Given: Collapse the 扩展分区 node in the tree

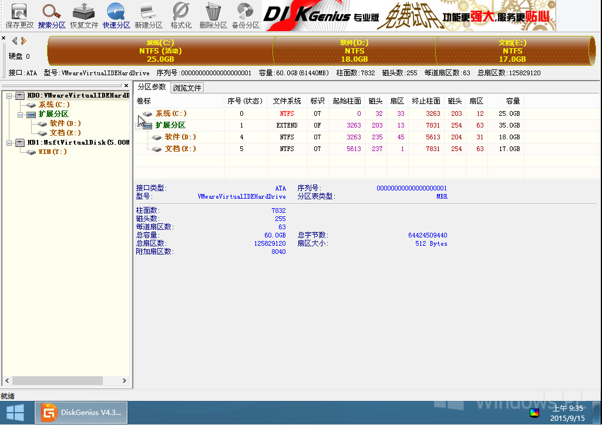Looking at the screenshot, I should tap(20, 115).
